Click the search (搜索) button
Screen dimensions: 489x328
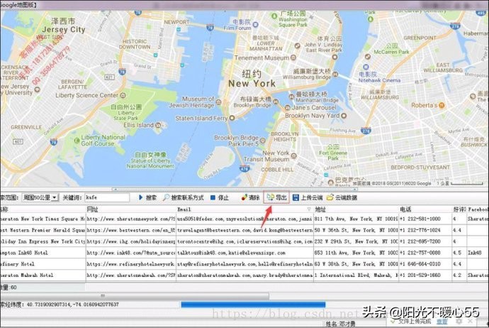(x=147, y=197)
